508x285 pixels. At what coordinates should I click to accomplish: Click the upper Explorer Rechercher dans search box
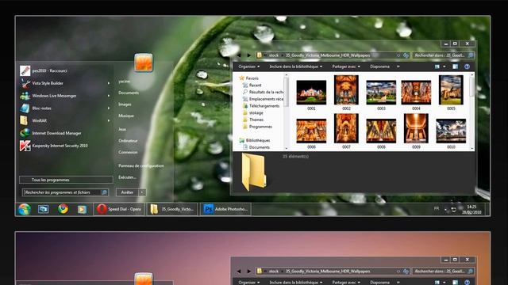tap(444, 55)
